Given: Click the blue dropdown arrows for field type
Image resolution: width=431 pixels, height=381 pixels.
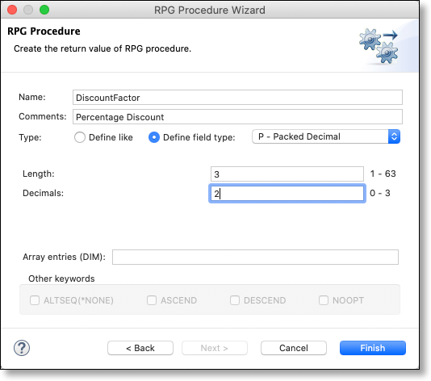Looking at the screenshot, I should tap(394, 136).
